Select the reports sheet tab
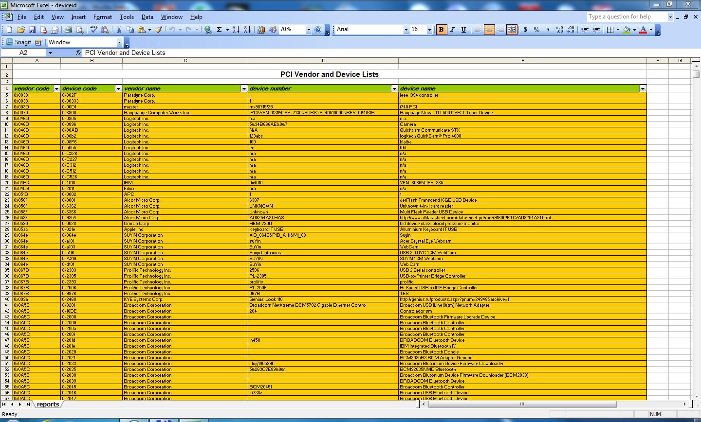Screen dimensions: 701x422 (x=48, y=404)
